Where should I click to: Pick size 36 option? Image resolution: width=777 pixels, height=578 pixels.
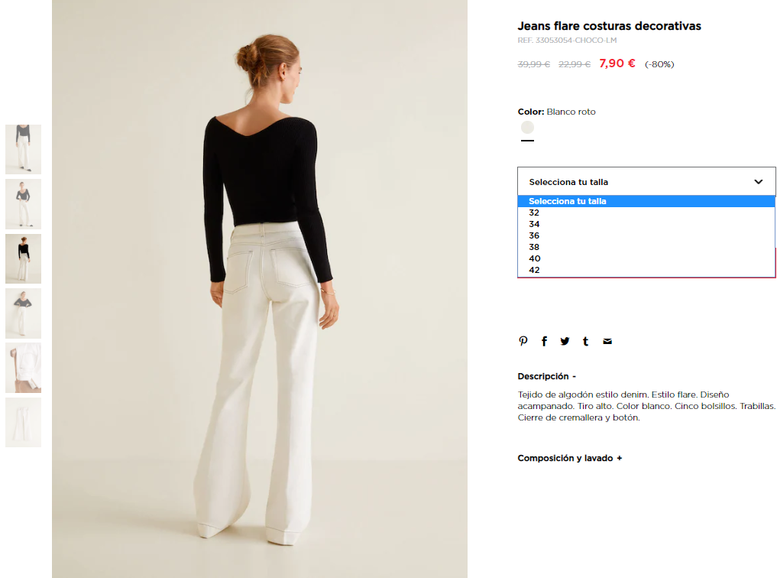[x=646, y=235]
